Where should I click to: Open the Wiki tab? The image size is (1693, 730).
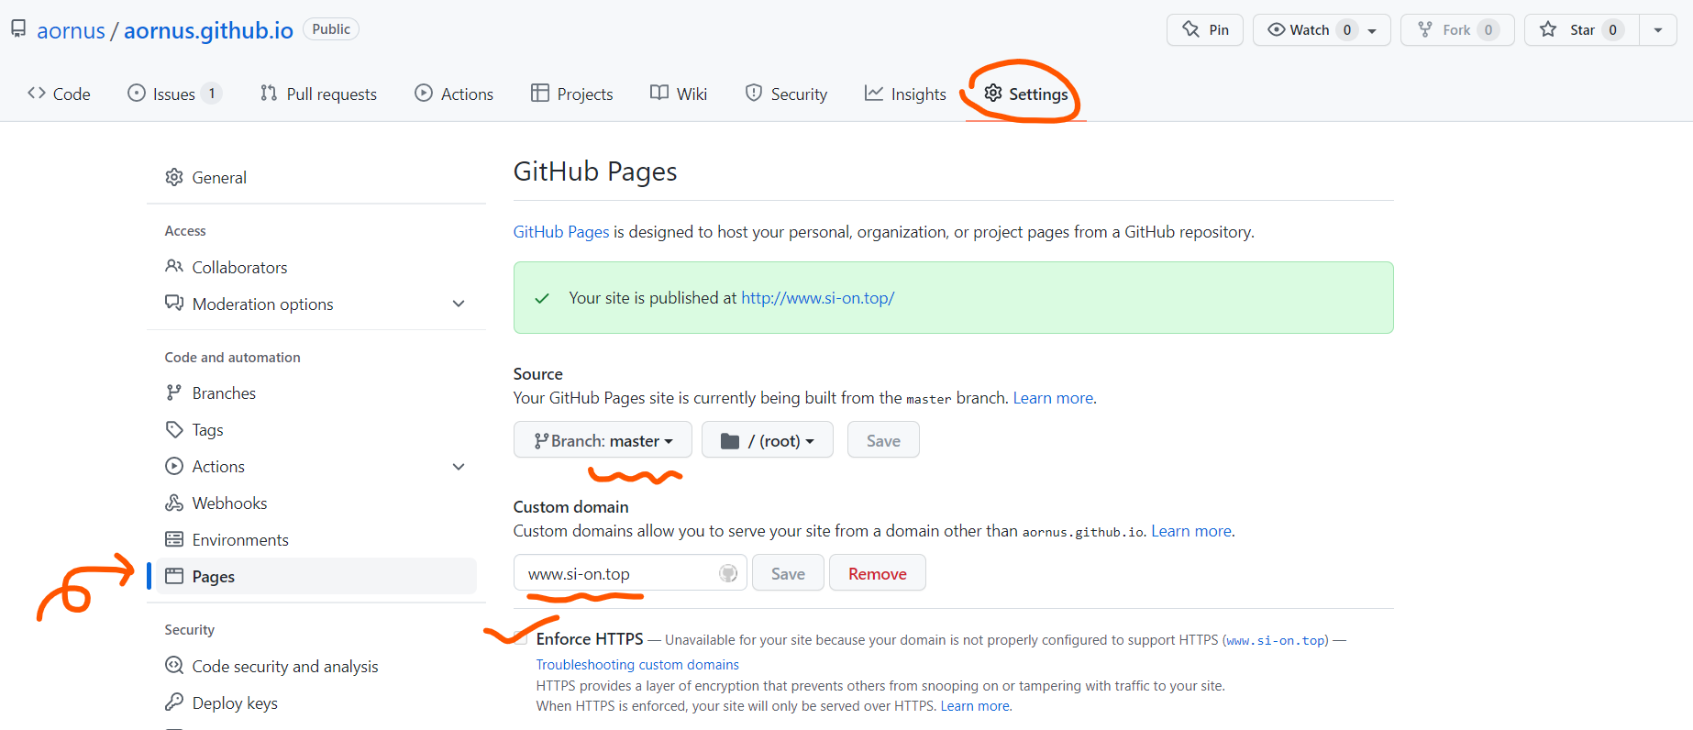[x=679, y=94]
